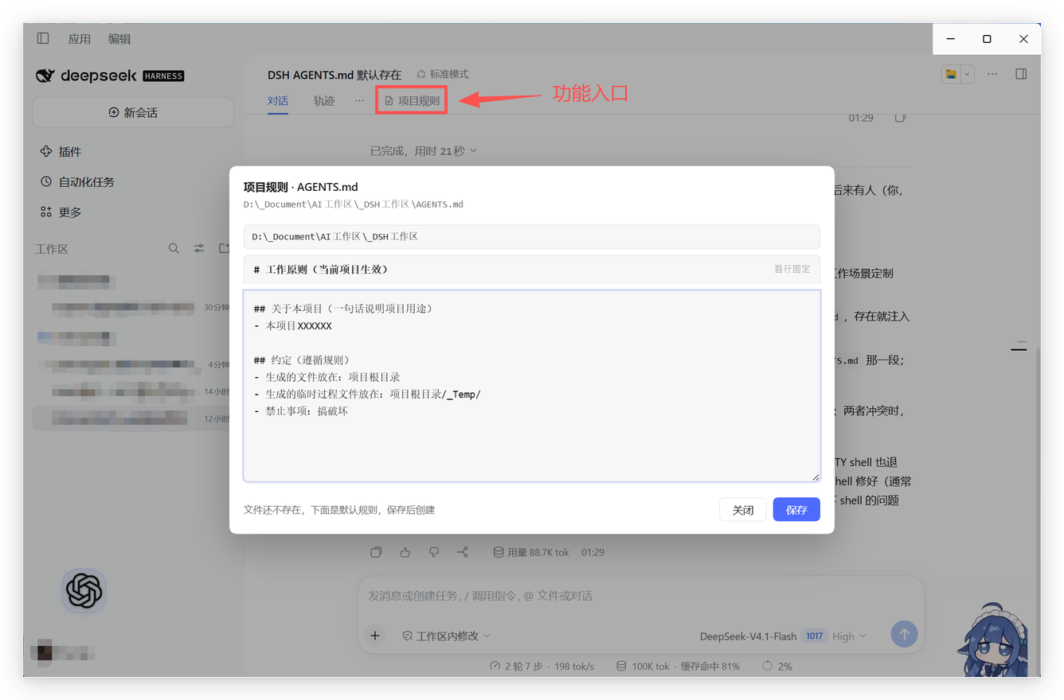Click the 1017 badge
The height and width of the screenshot is (700, 1064).
pyautogui.click(x=814, y=636)
